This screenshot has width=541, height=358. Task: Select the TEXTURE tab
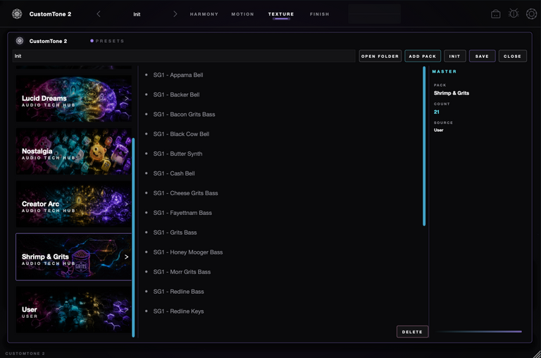tap(281, 14)
